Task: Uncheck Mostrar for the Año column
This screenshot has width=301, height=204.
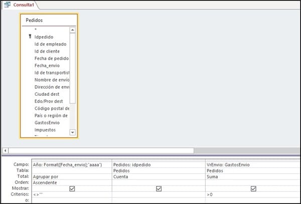Action: [72, 189]
